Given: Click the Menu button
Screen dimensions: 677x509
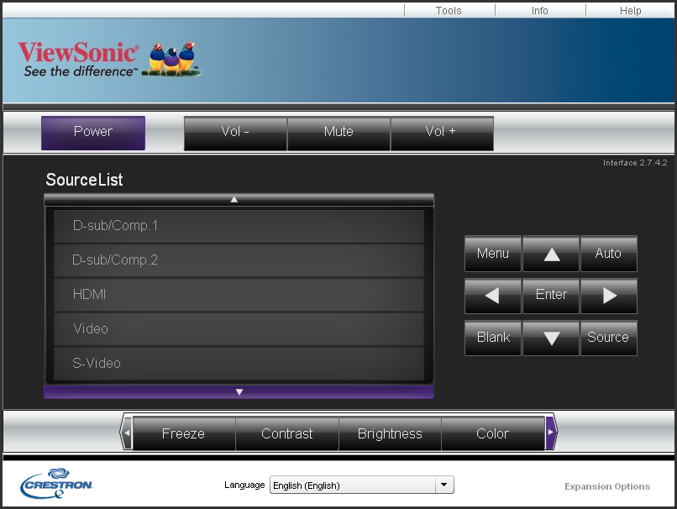Looking at the screenshot, I should pos(493,254).
